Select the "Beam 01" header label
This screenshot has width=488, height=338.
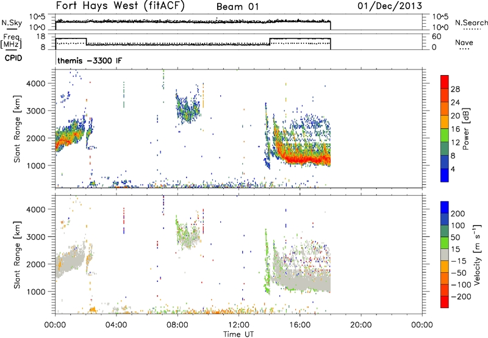[x=237, y=7]
